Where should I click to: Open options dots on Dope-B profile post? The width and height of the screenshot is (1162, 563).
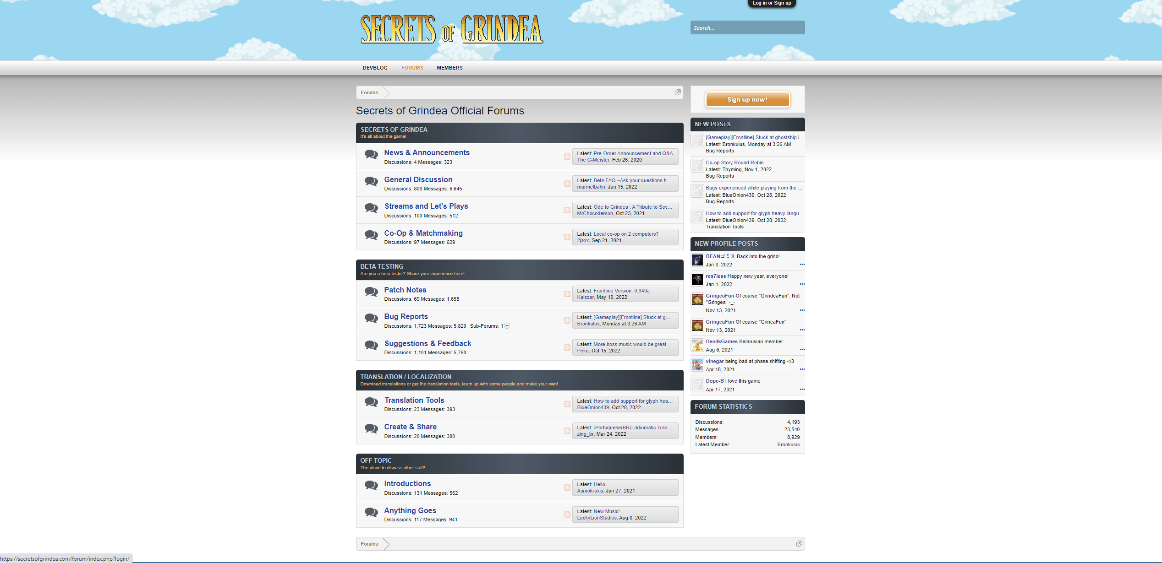(x=802, y=390)
